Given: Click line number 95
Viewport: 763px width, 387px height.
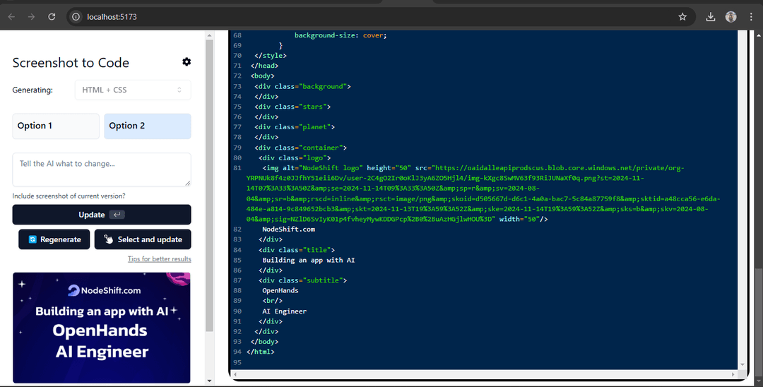Looking at the screenshot, I should tap(237, 362).
